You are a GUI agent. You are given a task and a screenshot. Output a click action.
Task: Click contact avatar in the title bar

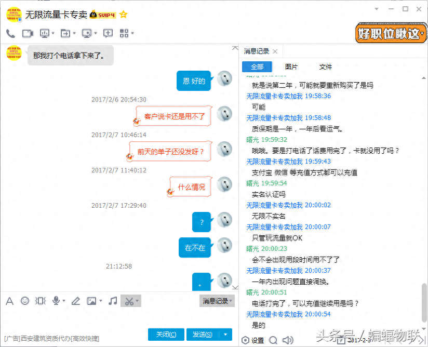coord(14,14)
